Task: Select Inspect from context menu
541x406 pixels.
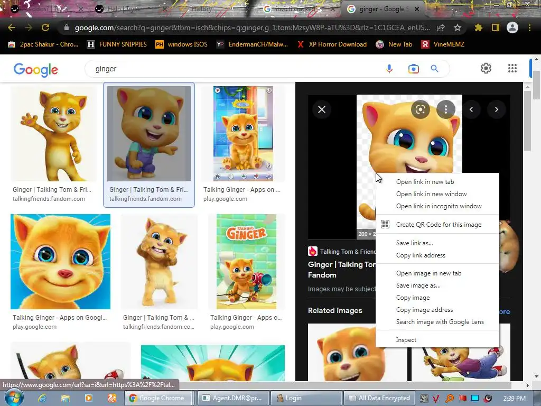Action: [437, 340]
